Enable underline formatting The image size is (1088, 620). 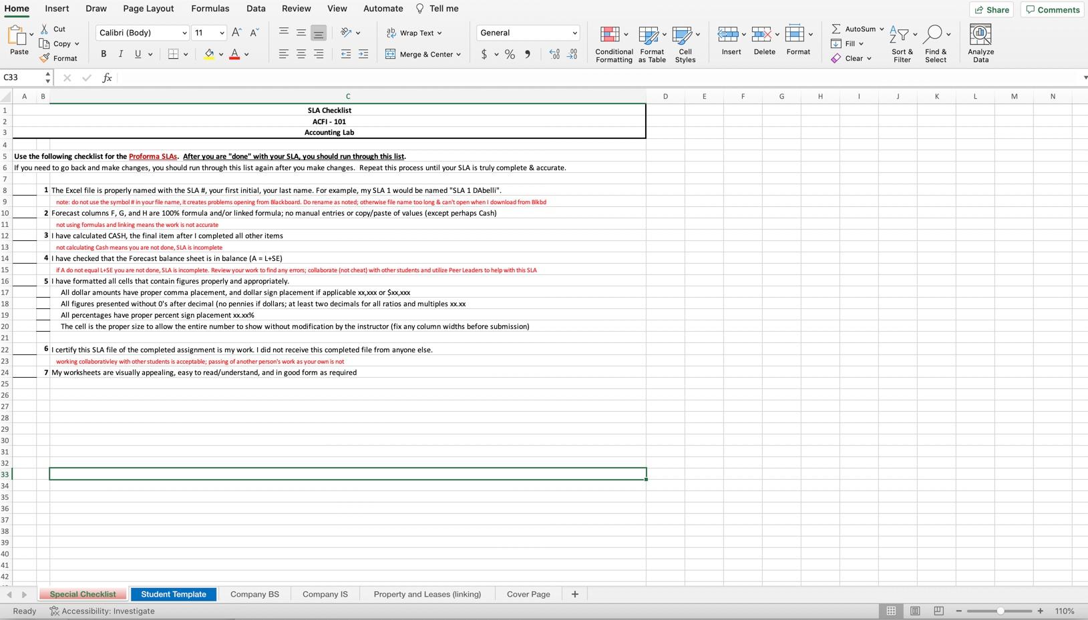(x=137, y=54)
